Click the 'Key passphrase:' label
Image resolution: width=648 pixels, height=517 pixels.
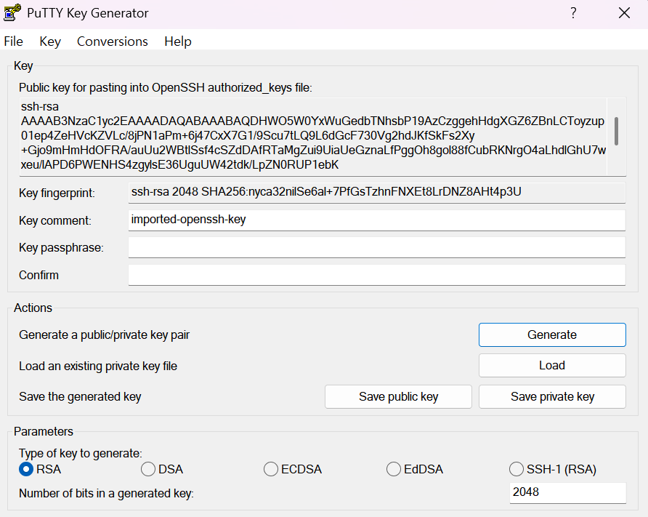[x=61, y=248]
